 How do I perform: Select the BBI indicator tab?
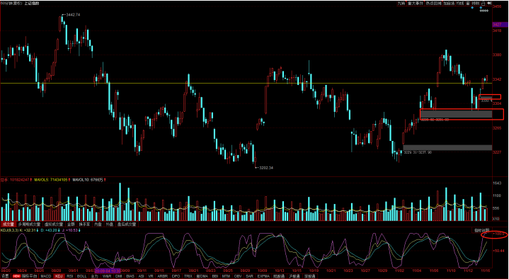tap(215, 276)
